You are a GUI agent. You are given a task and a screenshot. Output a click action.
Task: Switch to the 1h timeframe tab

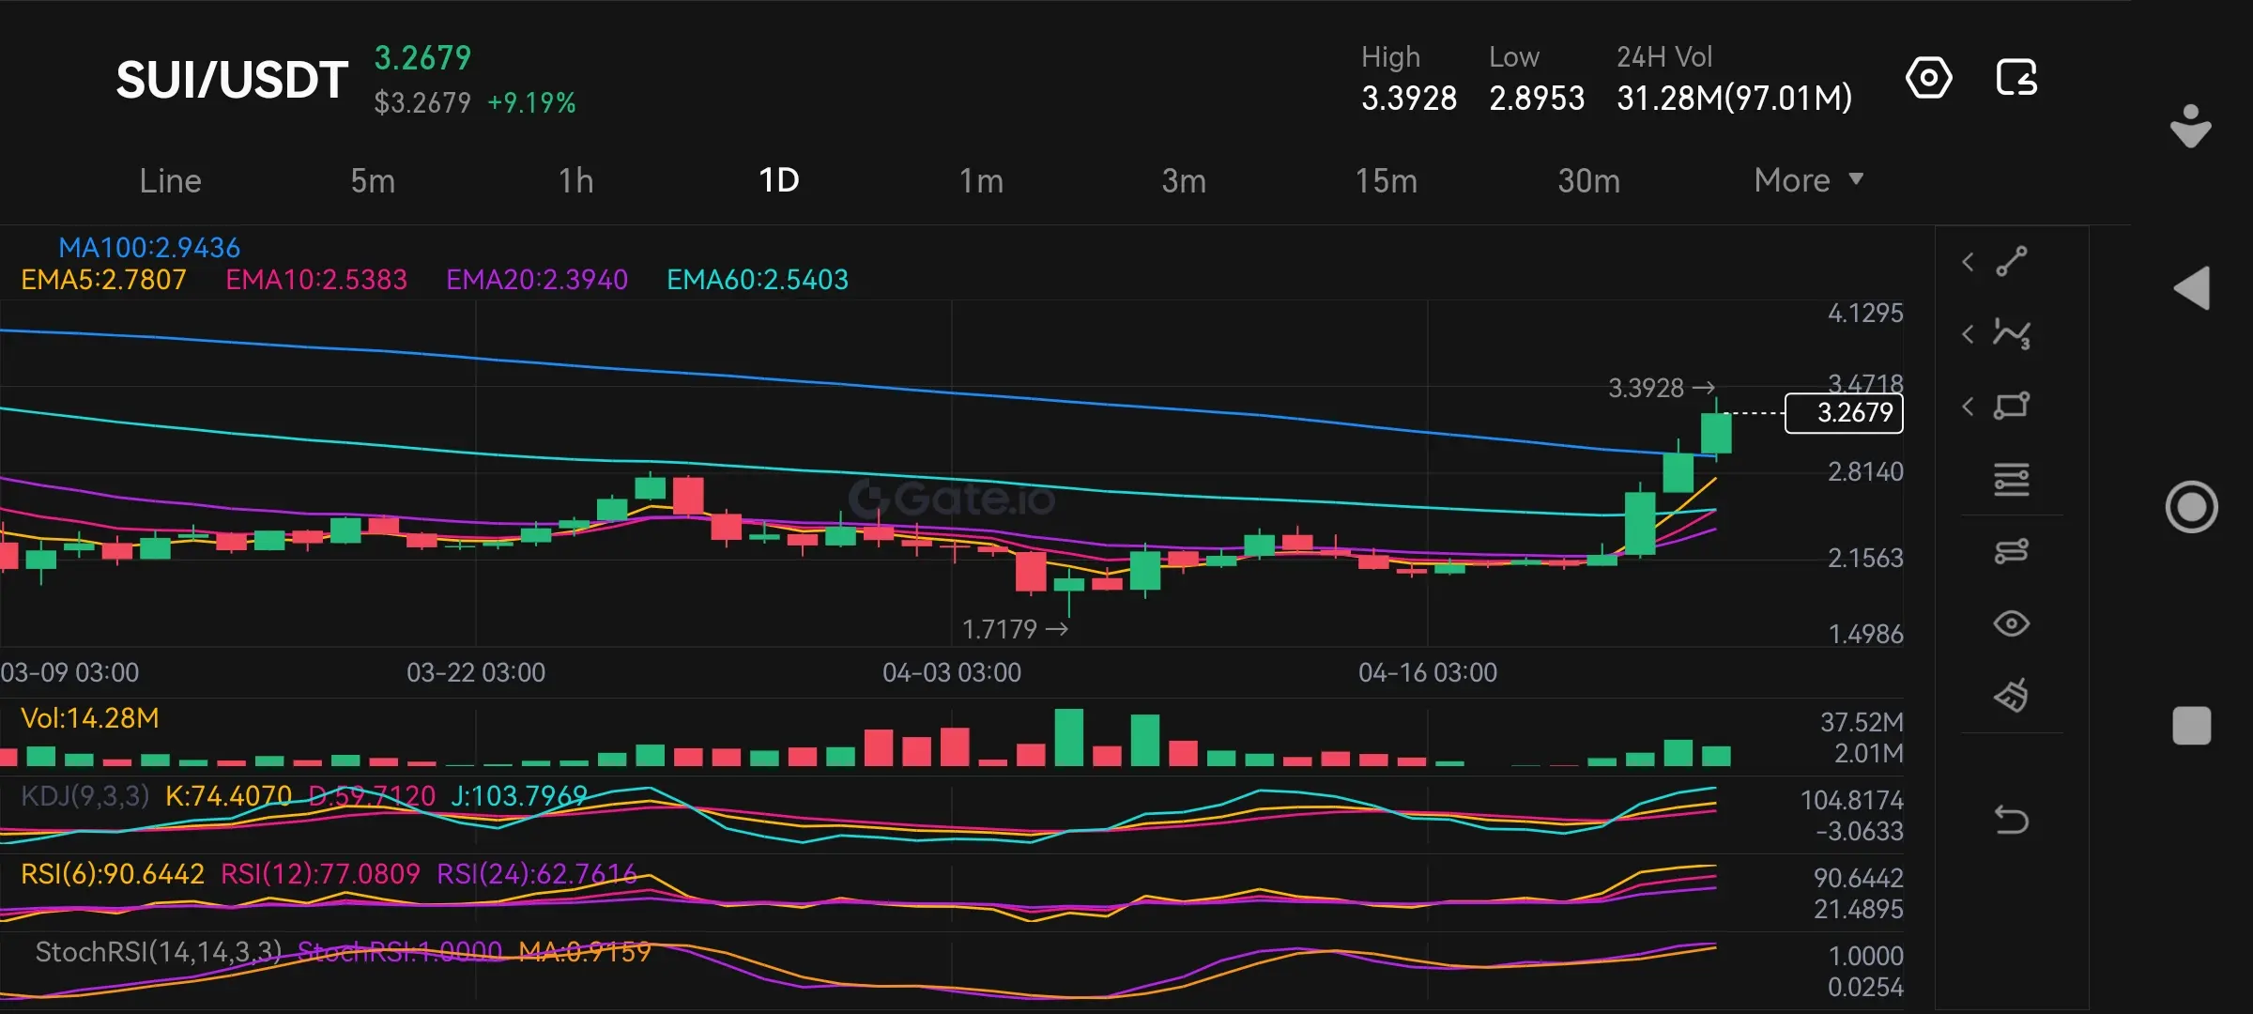[575, 180]
